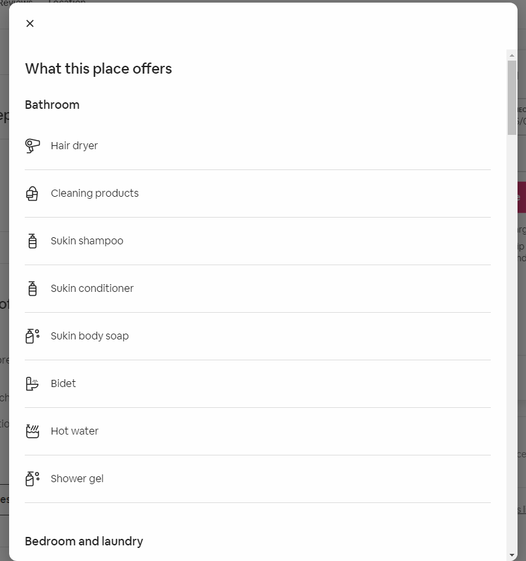
Task: Click the "Sukin shampoo" amenity label
Action: click(x=87, y=241)
